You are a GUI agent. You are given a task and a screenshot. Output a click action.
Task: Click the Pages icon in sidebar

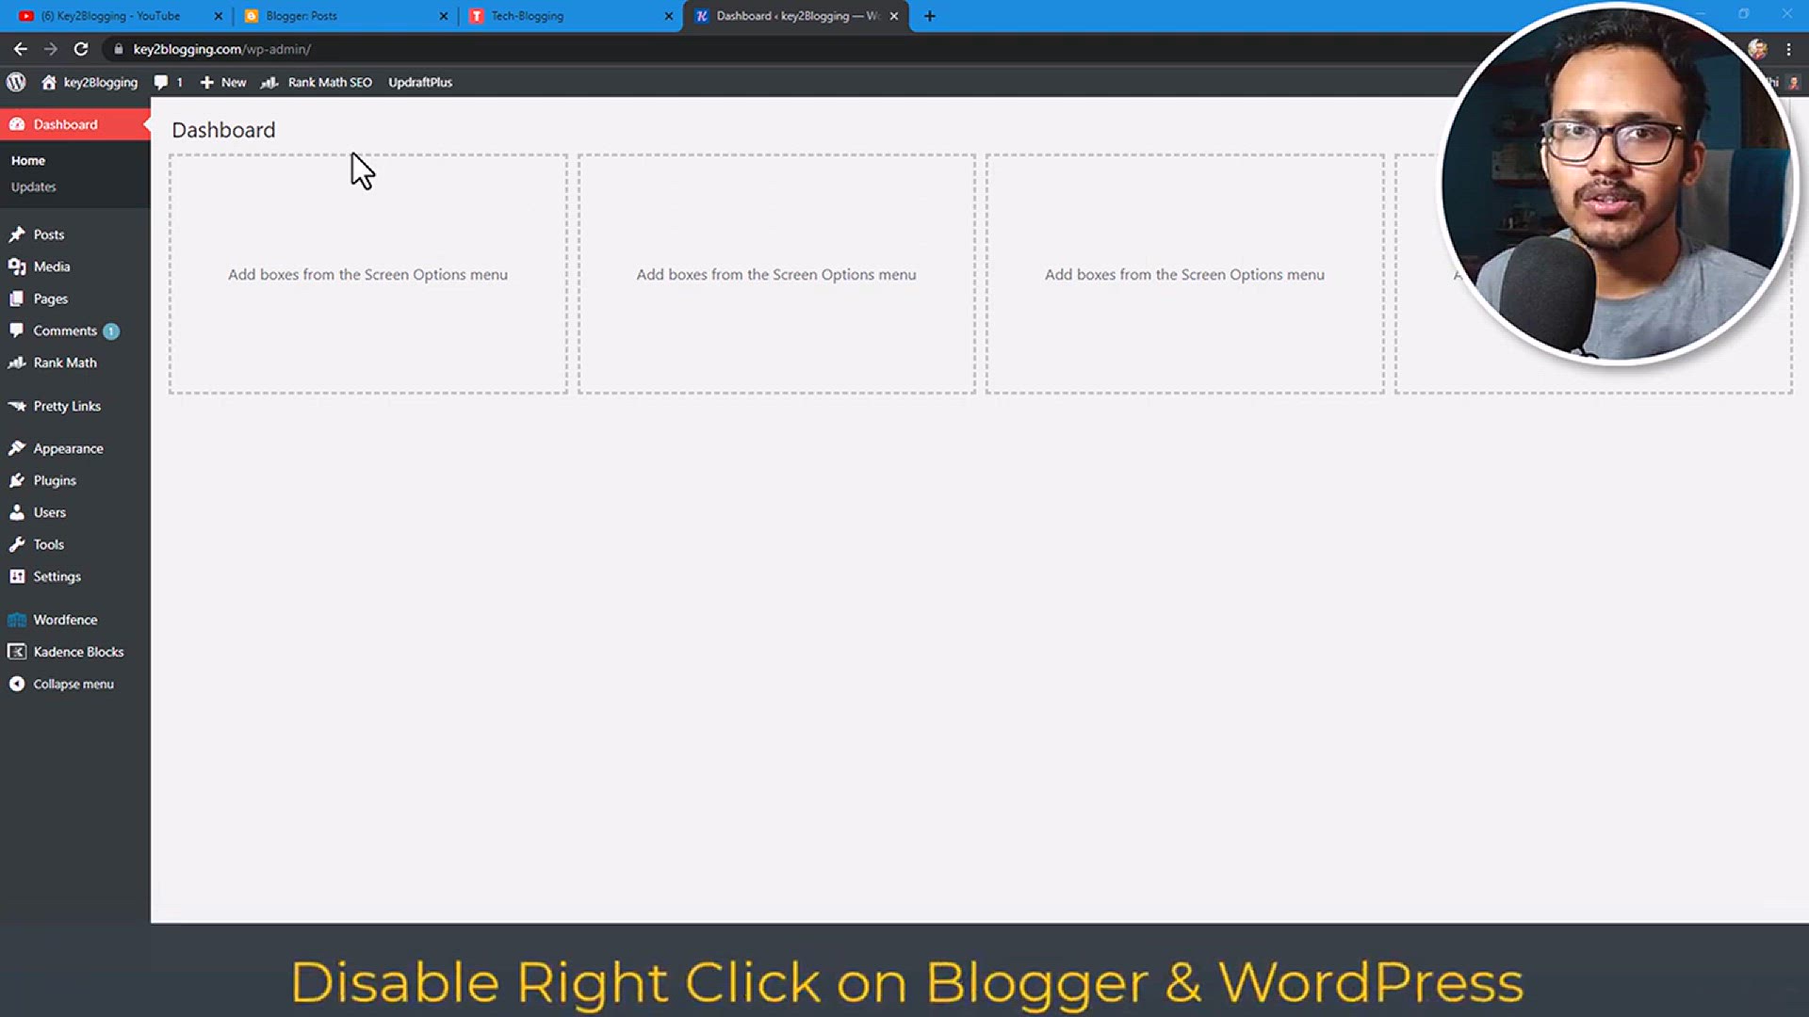click(17, 299)
